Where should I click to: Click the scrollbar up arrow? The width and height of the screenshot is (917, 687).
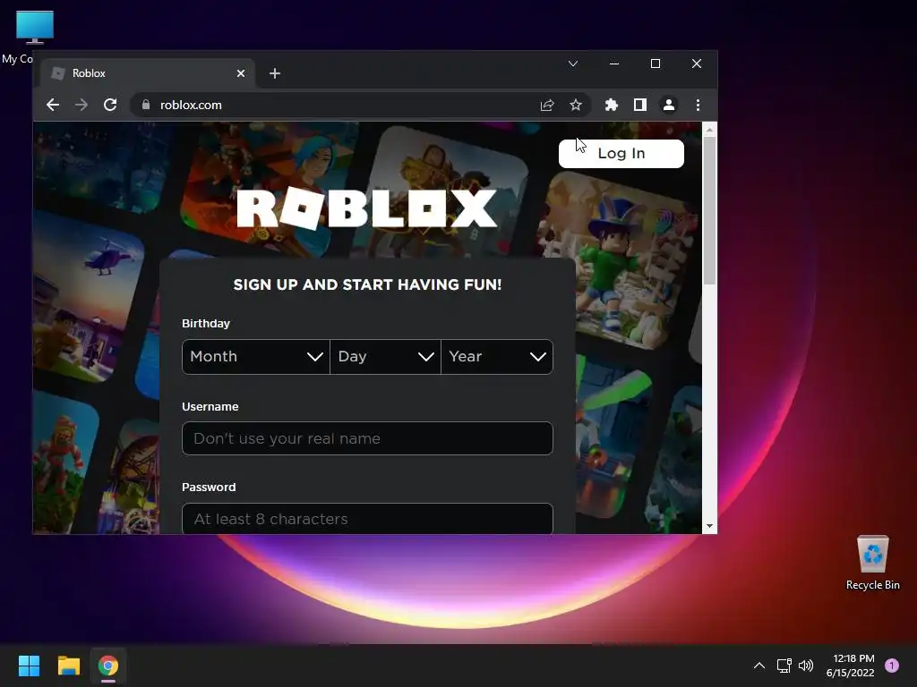(x=709, y=130)
